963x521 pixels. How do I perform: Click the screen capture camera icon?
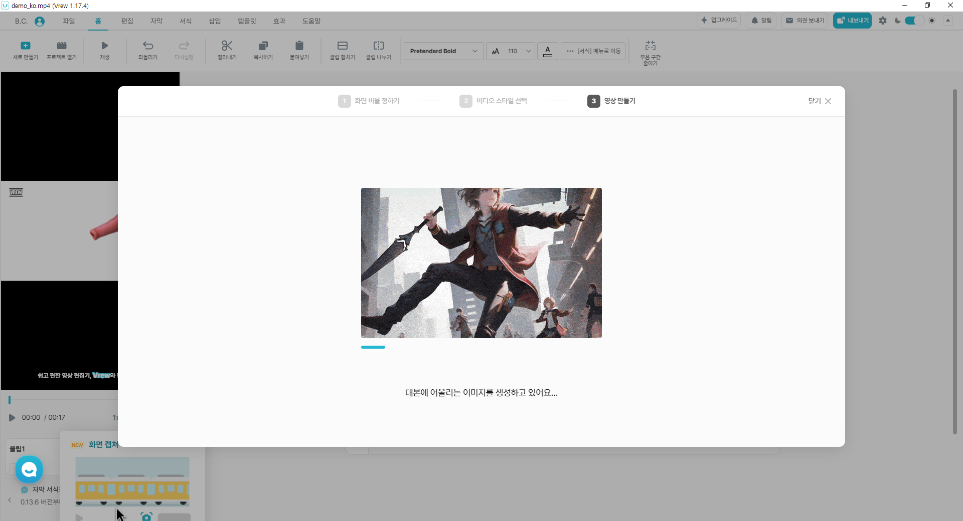pyautogui.click(x=146, y=516)
